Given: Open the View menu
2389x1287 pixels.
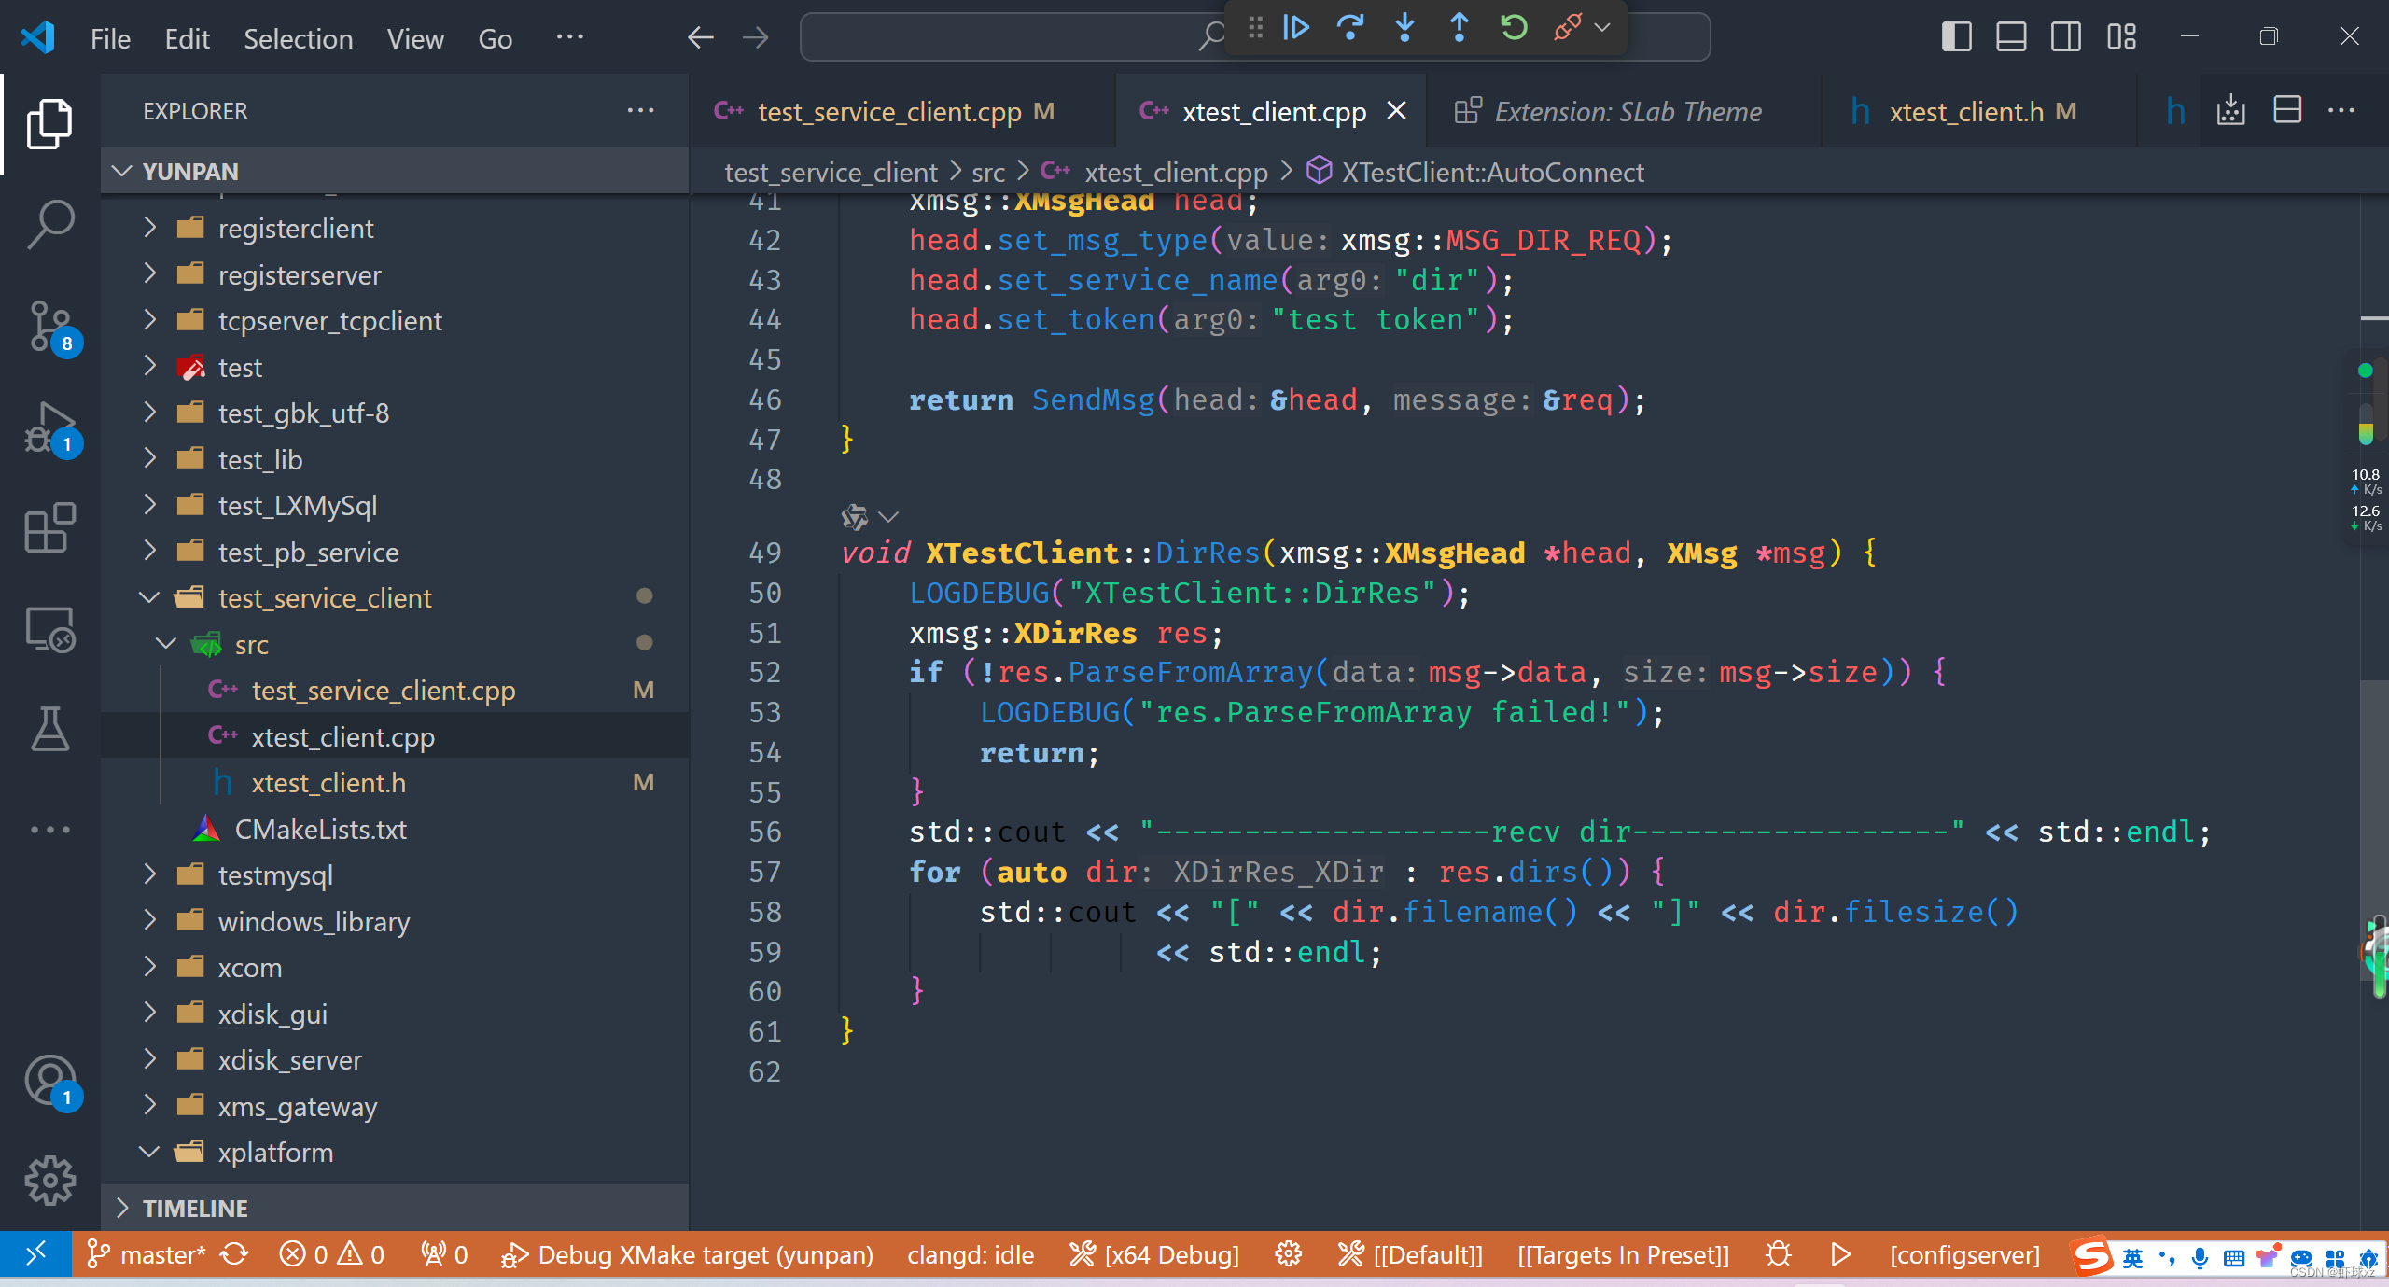Looking at the screenshot, I should tap(415, 38).
